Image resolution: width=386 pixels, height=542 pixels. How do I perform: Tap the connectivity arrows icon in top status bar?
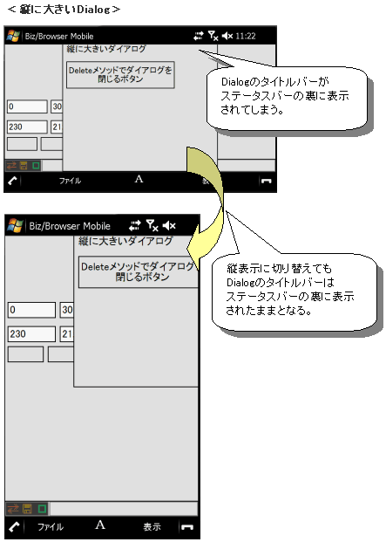(198, 36)
